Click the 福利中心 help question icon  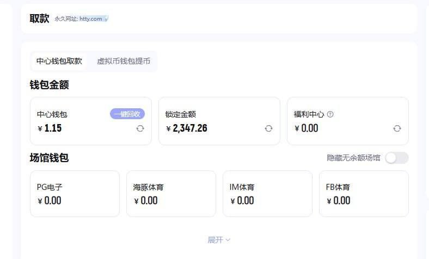(x=330, y=114)
